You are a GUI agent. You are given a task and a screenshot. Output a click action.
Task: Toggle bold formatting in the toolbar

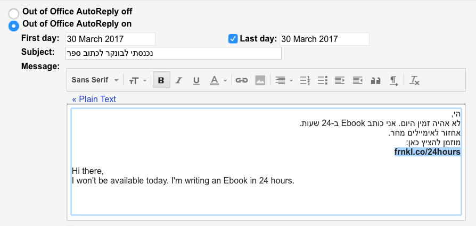coord(161,80)
